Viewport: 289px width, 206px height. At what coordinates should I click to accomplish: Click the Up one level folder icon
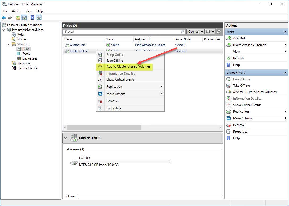(x=18, y=18)
